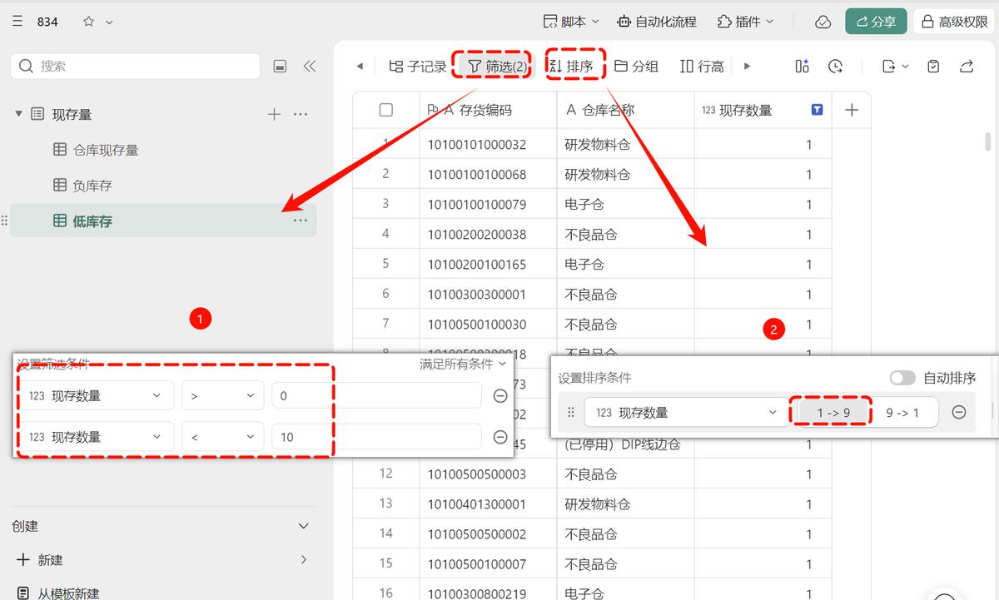Open the sort field 现存数量 dropdown
Screen dimensions: 999x600
click(x=687, y=412)
